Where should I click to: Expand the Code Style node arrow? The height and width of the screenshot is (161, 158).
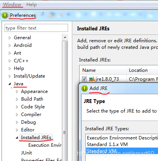coord(17,107)
